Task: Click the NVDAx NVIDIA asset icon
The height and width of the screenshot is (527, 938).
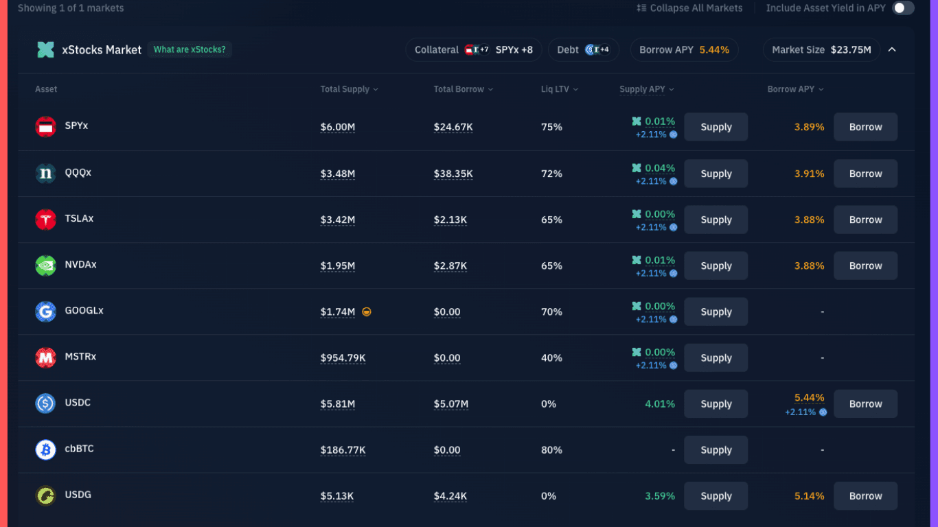Action: pyautogui.click(x=45, y=265)
